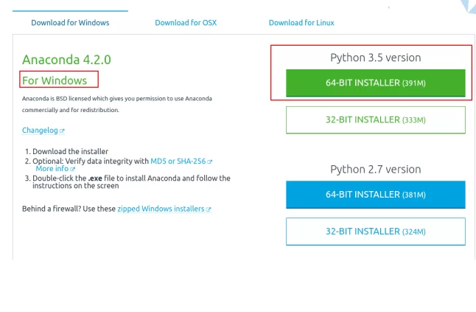476x312 pixels.
Task: Download Python 3.5 64-bit installer (391M)
Action: 376,83
